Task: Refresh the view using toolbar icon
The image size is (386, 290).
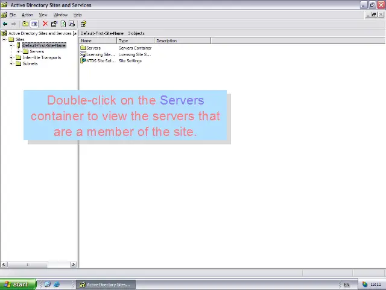Action: 63,24
